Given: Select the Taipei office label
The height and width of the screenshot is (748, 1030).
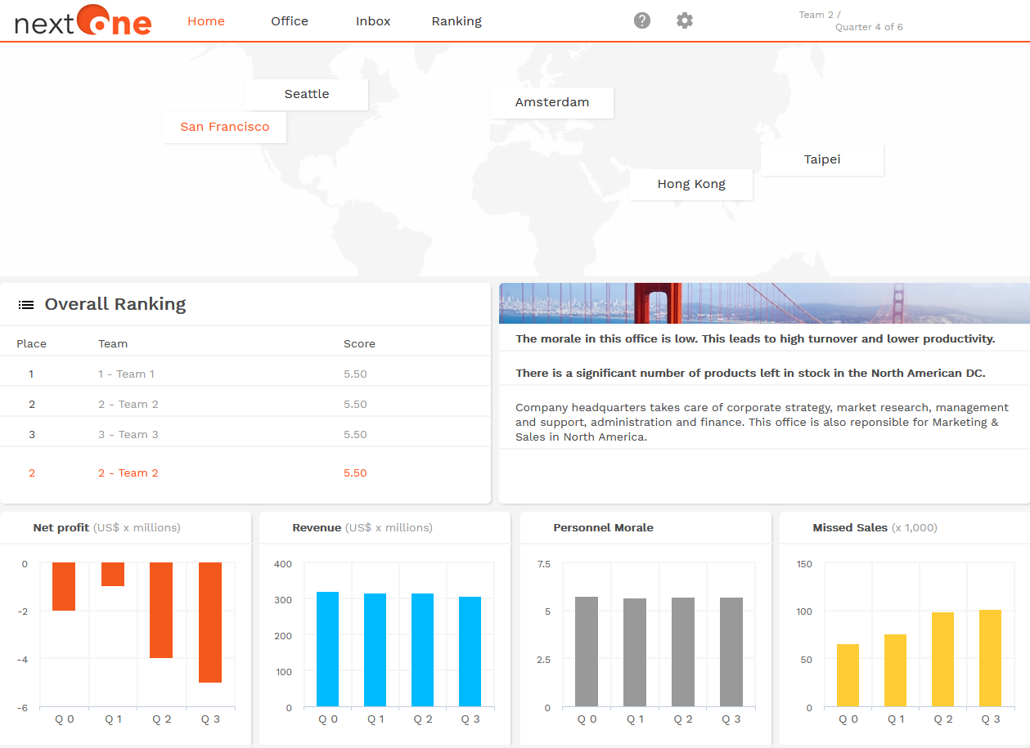Looking at the screenshot, I should tap(822, 159).
